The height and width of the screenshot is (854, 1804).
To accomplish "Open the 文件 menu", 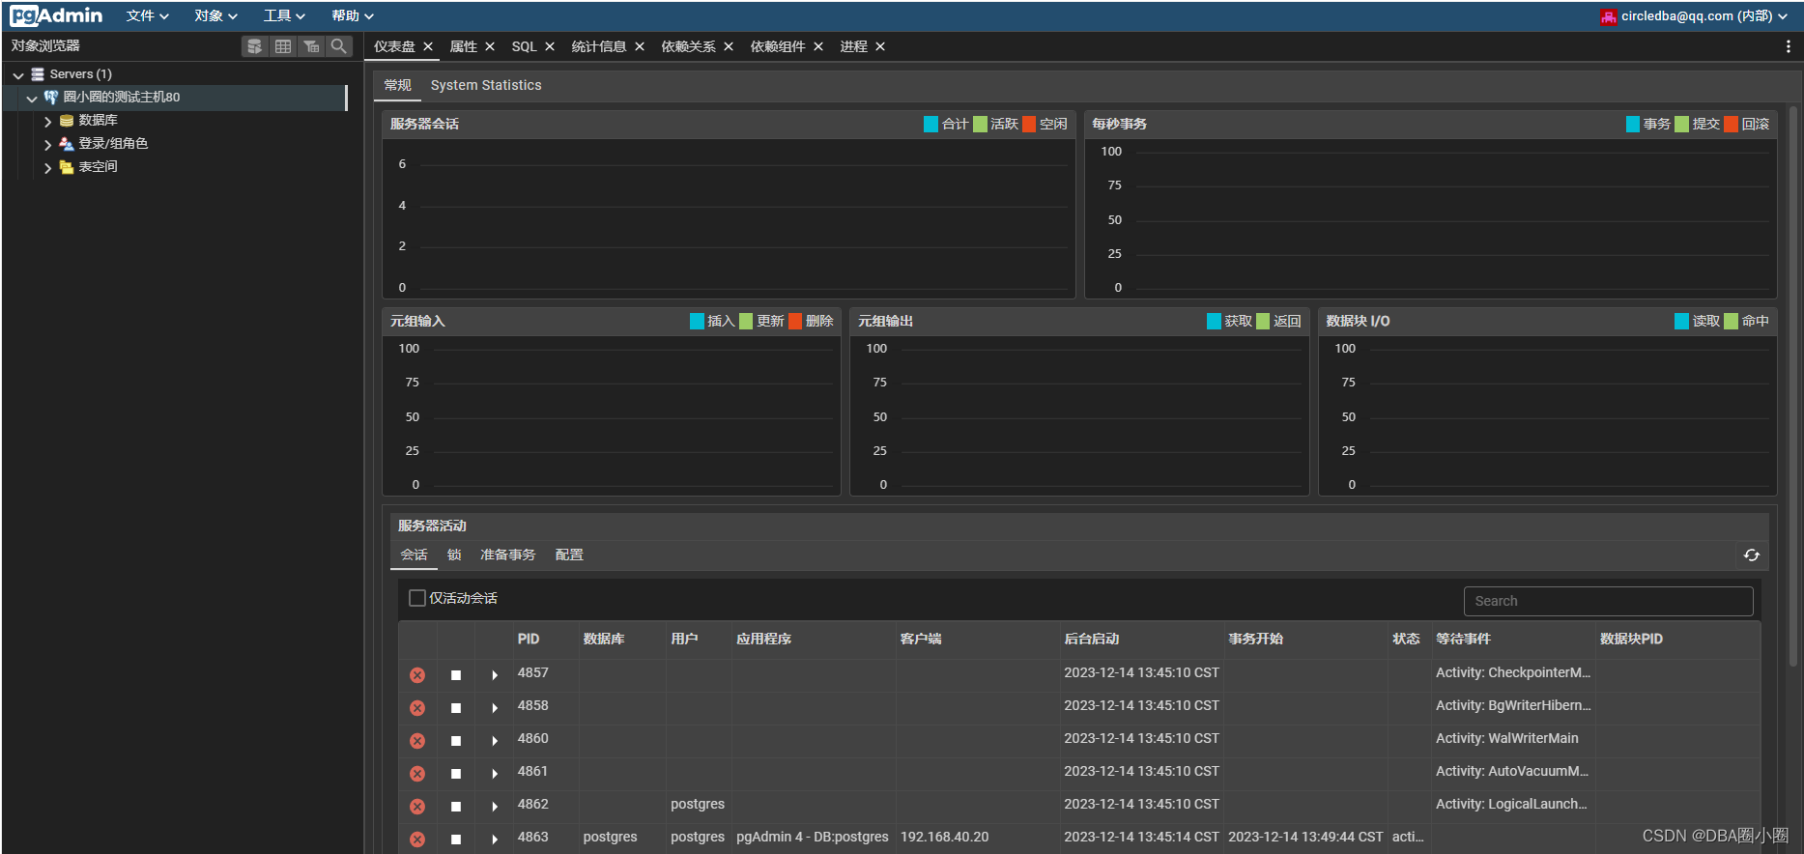I will (x=147, y=15).
